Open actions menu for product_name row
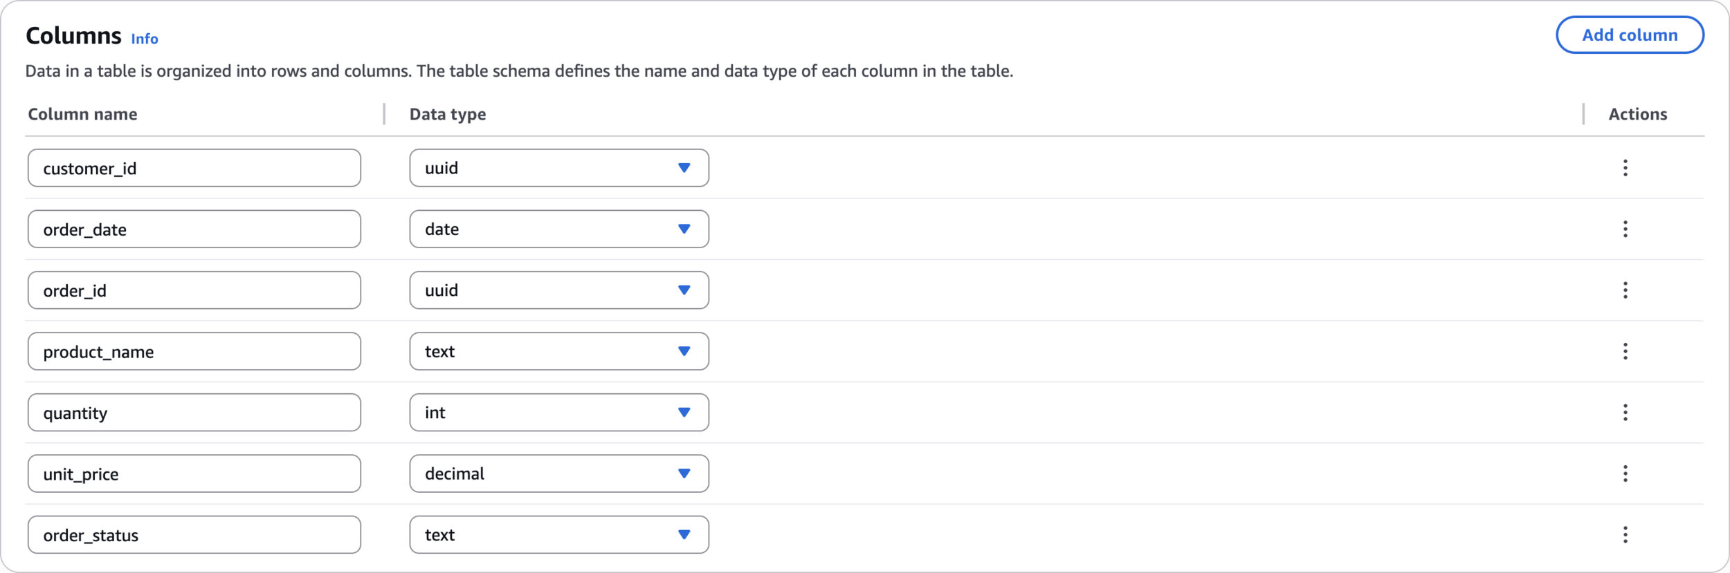 click(x=1625, y=351)
